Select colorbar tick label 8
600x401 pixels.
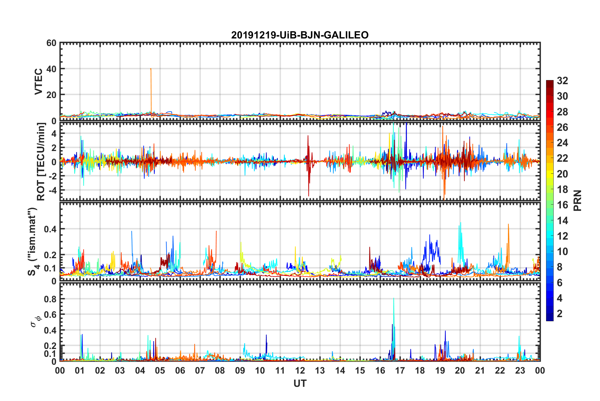tap(560, 267)
